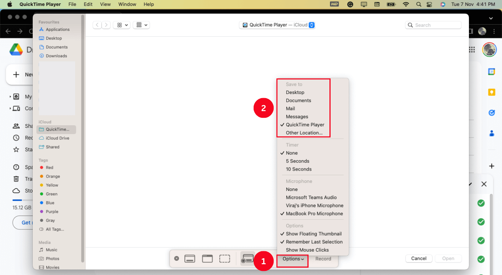Viewport: 502px width, 275px height.
Task: Toggle Remember Last Selection option
Action: coord(314,242)
